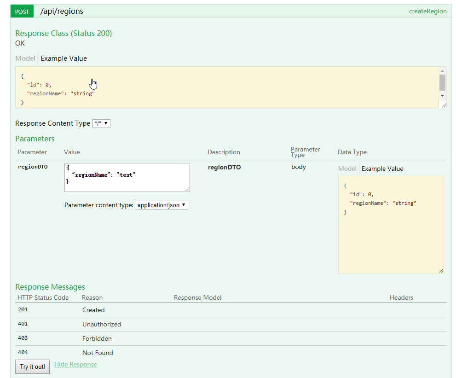This screenshot has height=378, width=456.
Task: Switch to Model tab in Data Type column
Action: coord(347,169)
